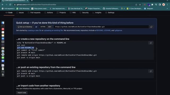The height and width of the screenshot is (95, 170).
Task: Click the echo README.md command line
Action: click(41, 43)
